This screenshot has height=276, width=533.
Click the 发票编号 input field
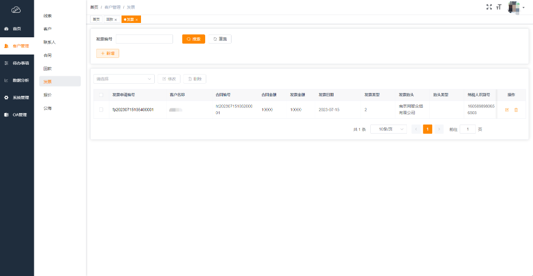144,39
